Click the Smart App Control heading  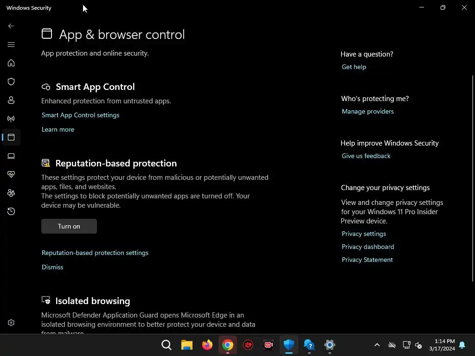pyautogui.click(x=95, y=87)
